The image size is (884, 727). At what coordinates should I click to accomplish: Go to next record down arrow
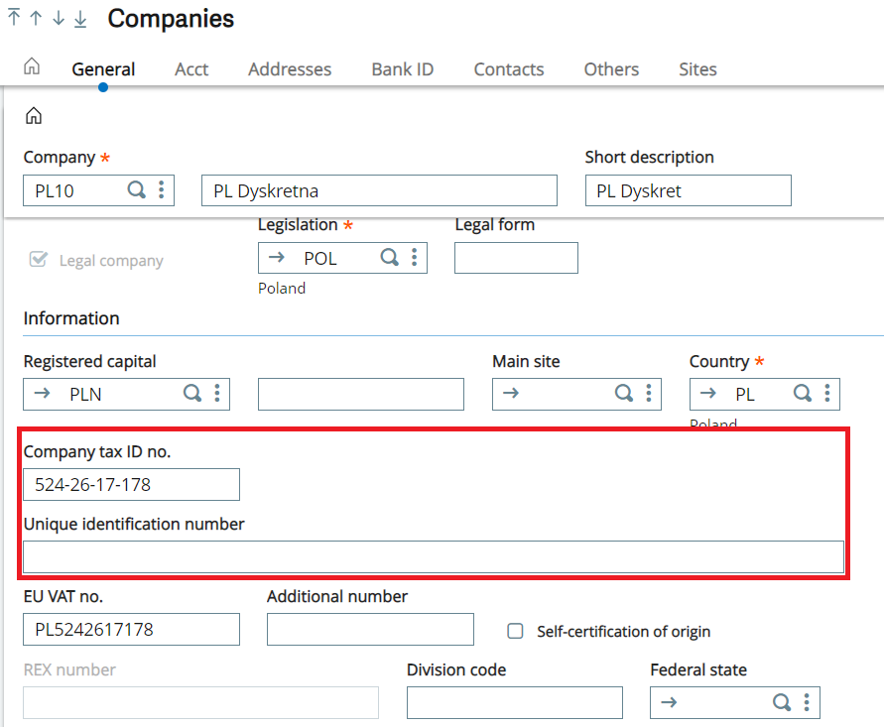pos(59,18)
